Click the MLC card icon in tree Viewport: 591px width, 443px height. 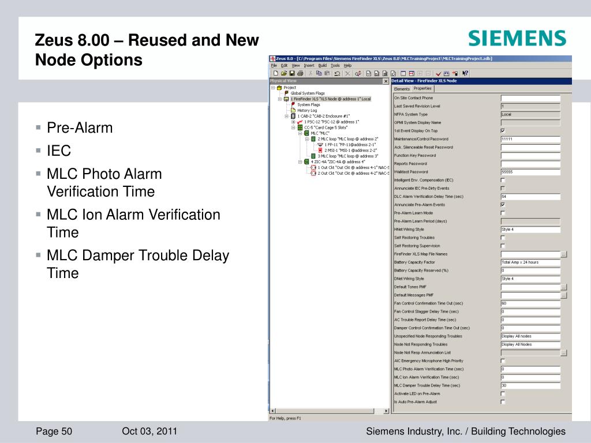click(306, 133)
